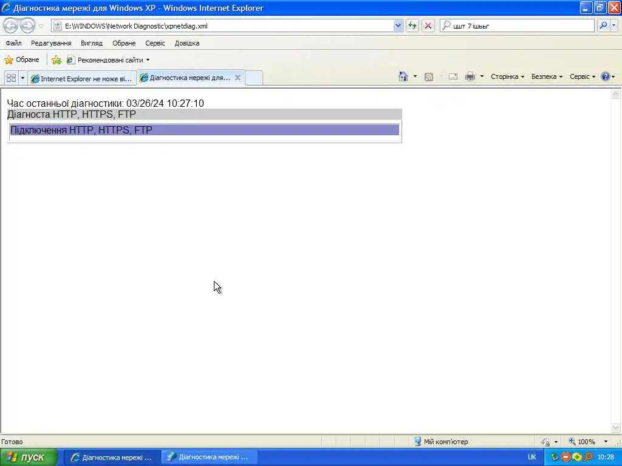Click the green arrow tray icon
This screenshot has height=466, width=622.
pyautogui.click(x=555, y=458)
